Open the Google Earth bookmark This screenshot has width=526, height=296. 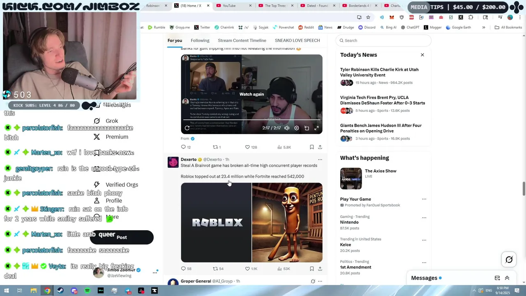[x=458, y=28]
